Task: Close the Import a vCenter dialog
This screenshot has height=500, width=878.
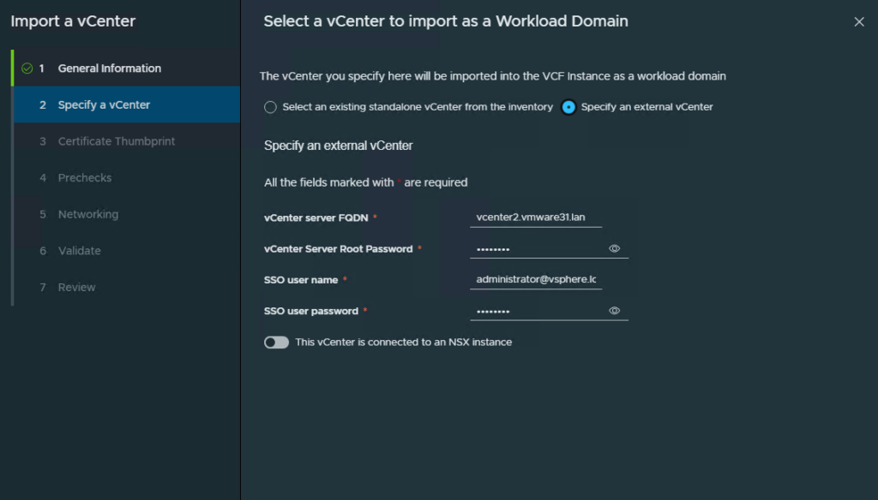Action: (858, 22)
